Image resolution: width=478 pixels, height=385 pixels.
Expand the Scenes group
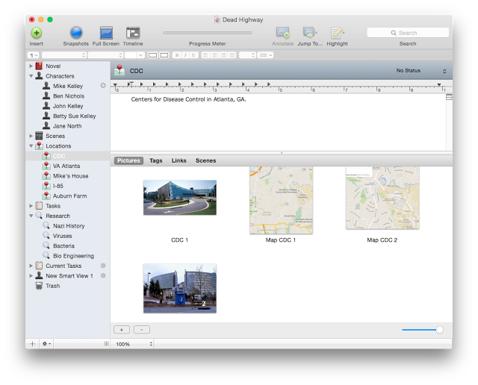[x=31, y=136]
